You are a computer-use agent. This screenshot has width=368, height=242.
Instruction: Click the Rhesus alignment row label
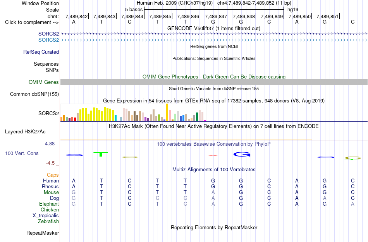point(50,186)
